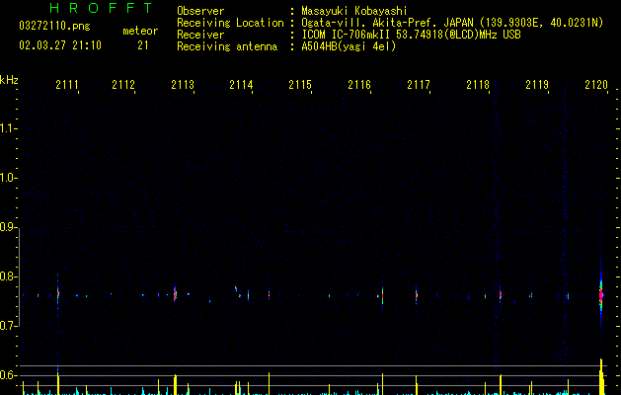Image resolution: width=621 pixels, height=395 pixels.
Task: Click the 2114 time axis marker
Action: coord(241,84)
